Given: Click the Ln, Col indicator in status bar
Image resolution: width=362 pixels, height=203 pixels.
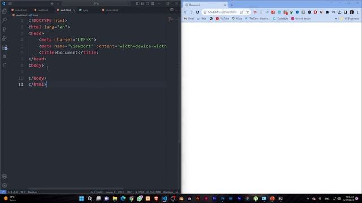Looking at the screenshot, I should pos(97,192).
